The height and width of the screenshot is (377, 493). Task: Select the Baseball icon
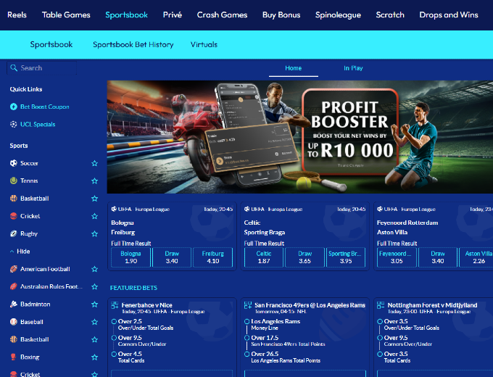click(14, 322)
